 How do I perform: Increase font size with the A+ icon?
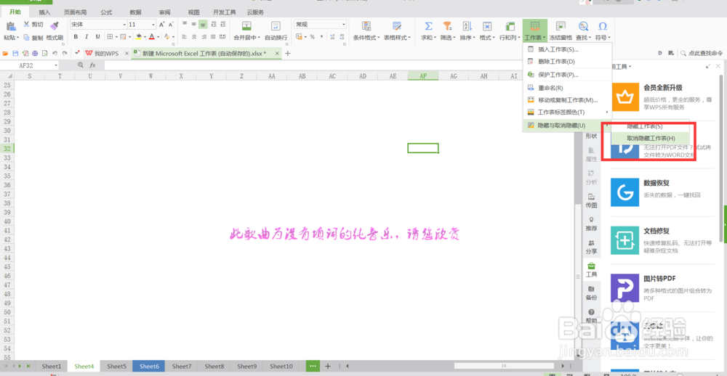point(161,25)
